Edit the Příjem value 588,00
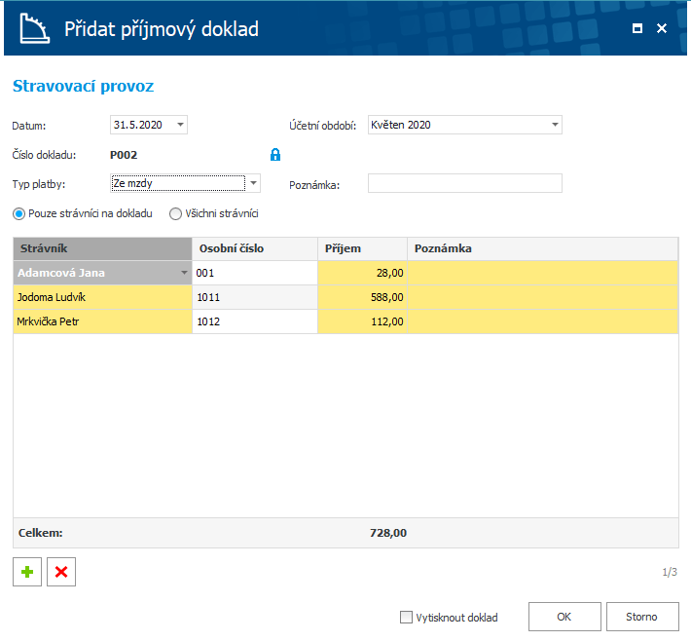 click(x=362, y=297)
